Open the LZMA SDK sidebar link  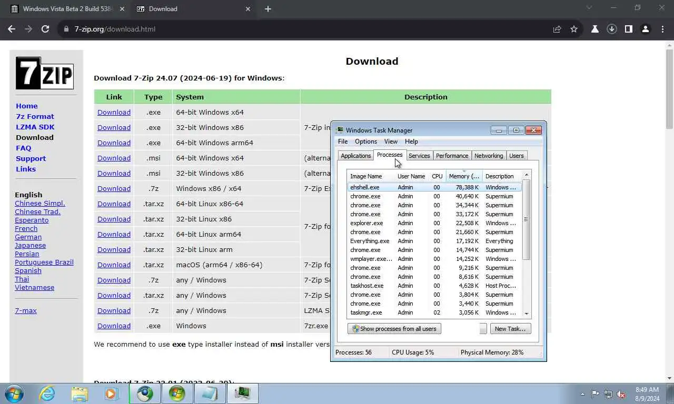click(35, 127)
